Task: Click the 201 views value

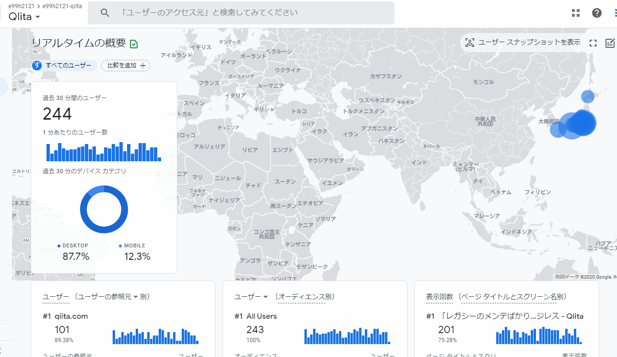Action: (x=446, y=330)
